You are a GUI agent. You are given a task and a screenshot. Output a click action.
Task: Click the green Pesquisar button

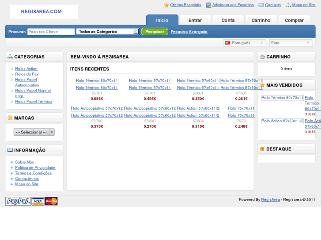pos(155,31)
